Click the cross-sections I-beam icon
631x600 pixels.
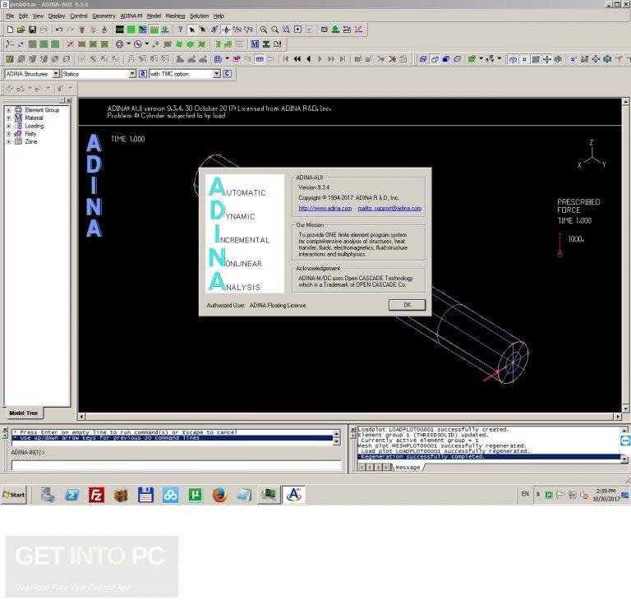(266, 44)
